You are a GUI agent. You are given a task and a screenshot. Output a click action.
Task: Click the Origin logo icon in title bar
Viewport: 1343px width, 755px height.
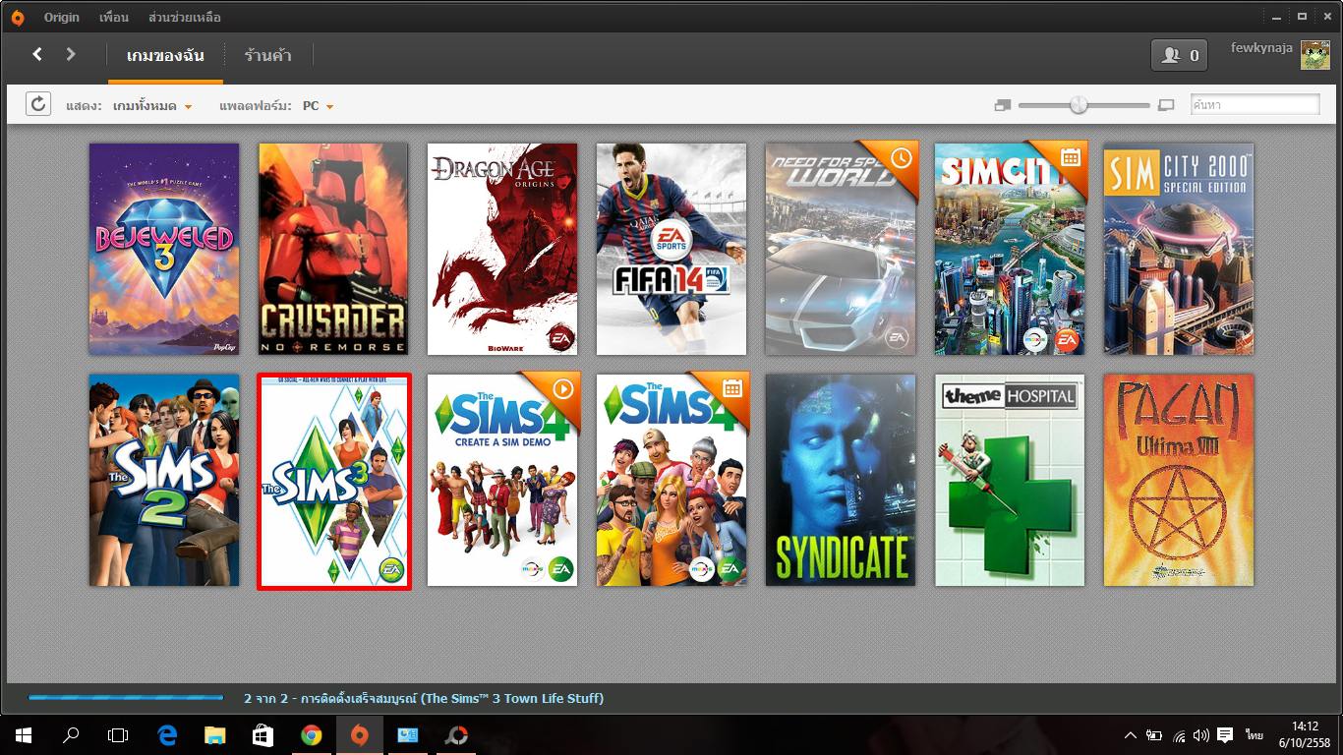[x=17, y=17]
